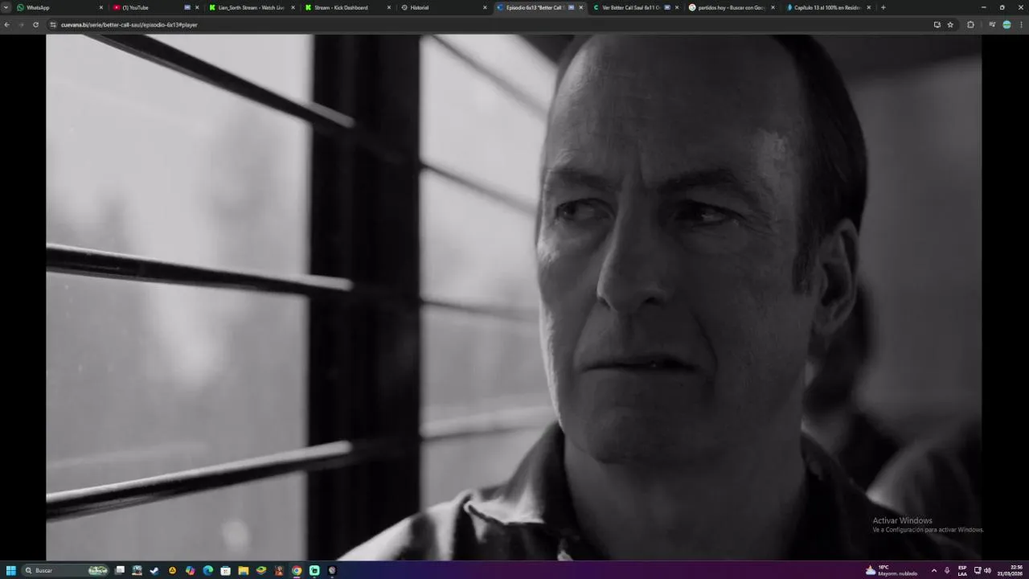
Task: Open the install or cast icon in address bar
Action: [937, 25]
